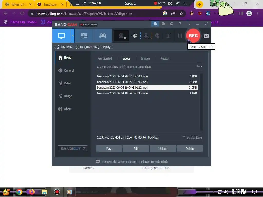Select bandicam 2023-06-04 20-07-55-008.mp4
The image size is (263, 197).
[147, 76]
